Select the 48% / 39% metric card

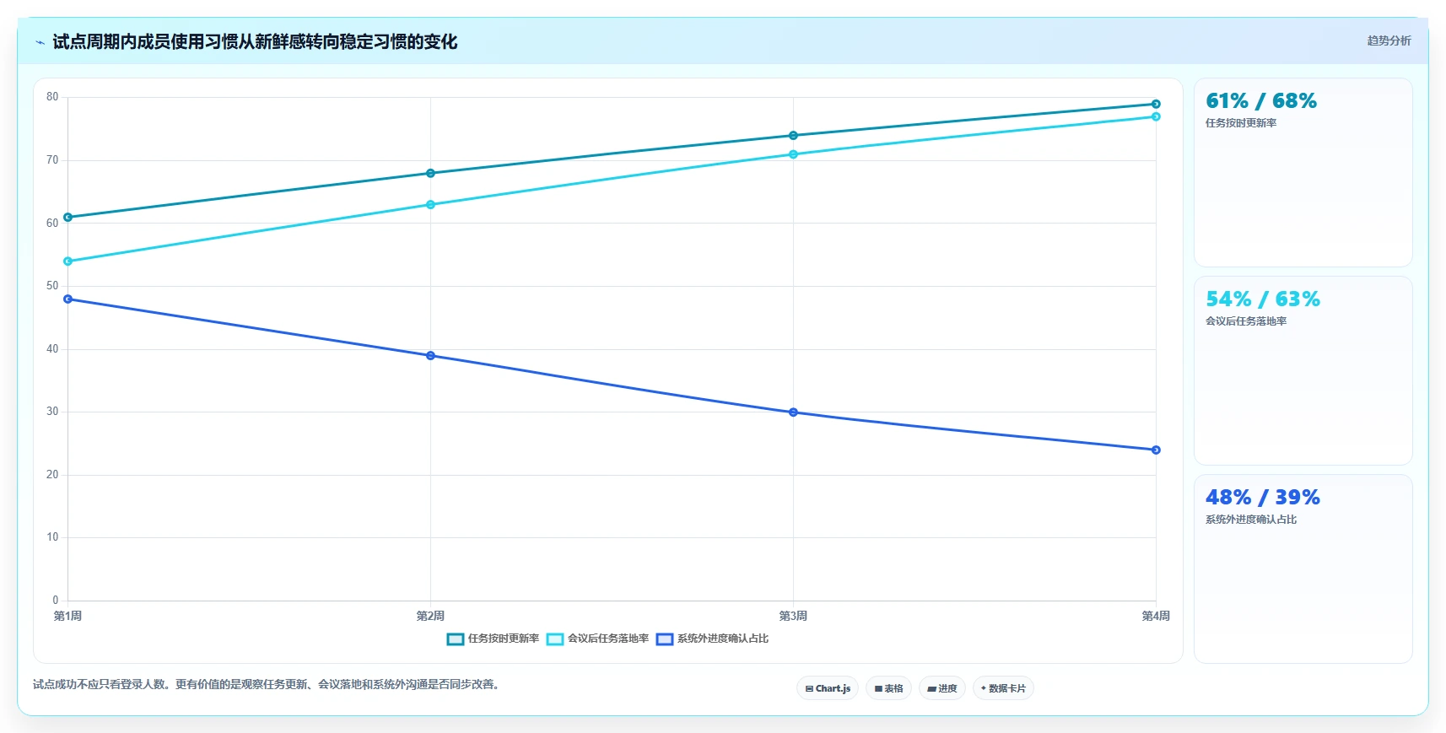[x=1303, y=569]
